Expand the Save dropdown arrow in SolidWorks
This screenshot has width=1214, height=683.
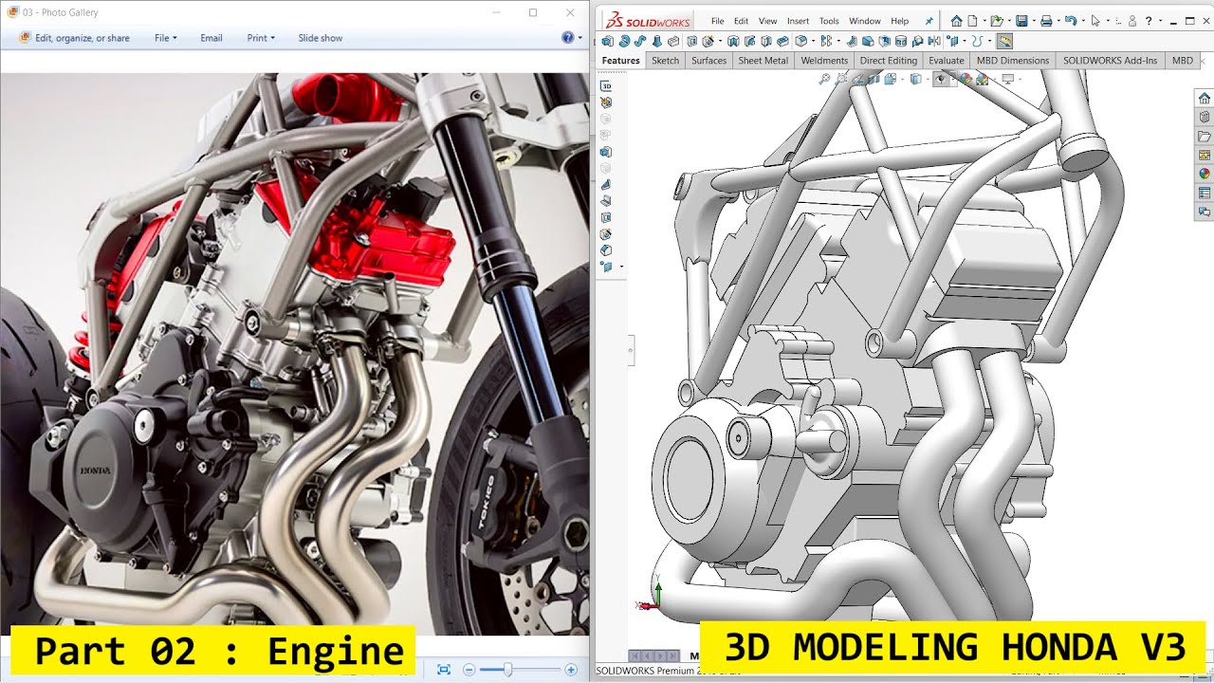(x=1033, y=21)
